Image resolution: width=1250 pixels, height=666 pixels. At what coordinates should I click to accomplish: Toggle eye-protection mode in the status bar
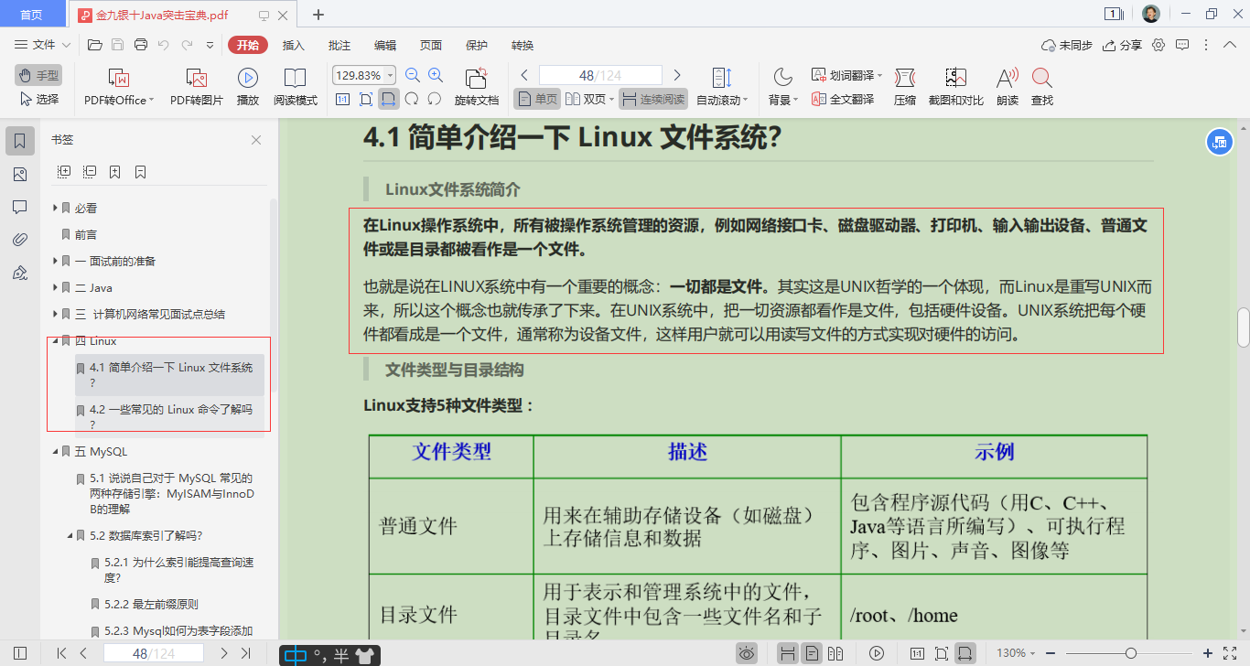pyautogui.click(x=747, y=653)
